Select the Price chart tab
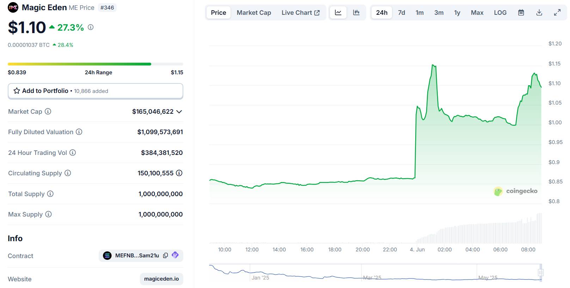 pyautogui.click(x=219, y=13)
